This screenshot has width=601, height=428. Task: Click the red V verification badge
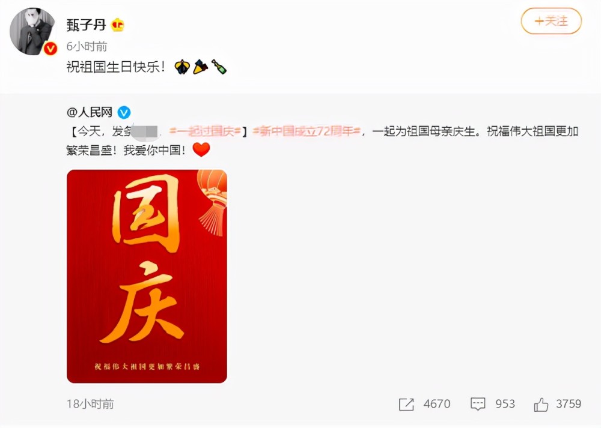[50, 49]
